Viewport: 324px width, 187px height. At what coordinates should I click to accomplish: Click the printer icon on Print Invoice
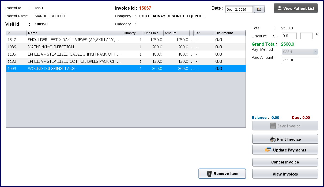273,139
